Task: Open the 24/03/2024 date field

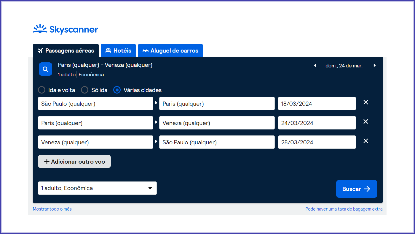Action: pos(317,123)
